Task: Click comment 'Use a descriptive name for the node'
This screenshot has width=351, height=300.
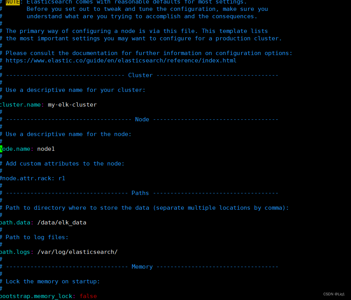Action: (x=68, y=134)
